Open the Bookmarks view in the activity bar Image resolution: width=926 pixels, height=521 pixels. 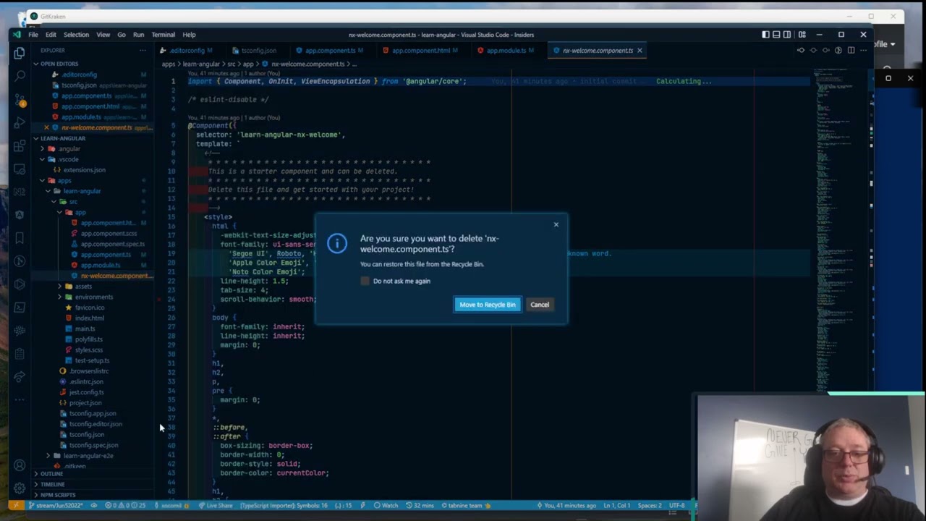click(x=20, y=238)
